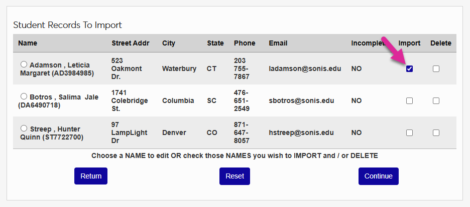Viewport: 470px width, 207px height.
Task: Click the Return button
Action: coord(91,176)
